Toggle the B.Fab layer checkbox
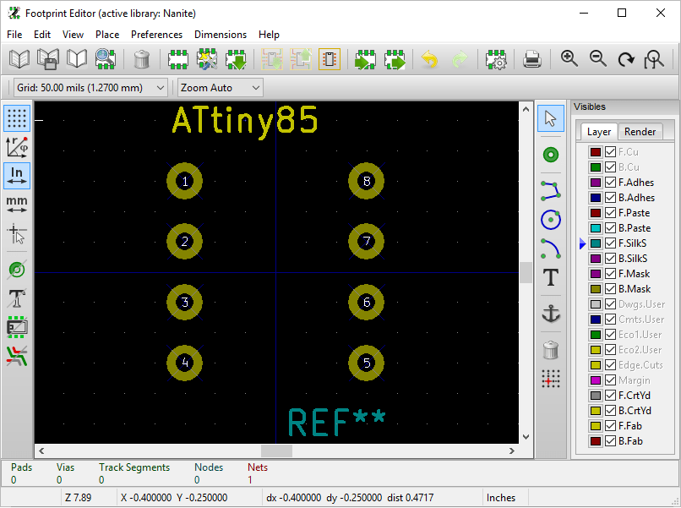 point(610,441)
